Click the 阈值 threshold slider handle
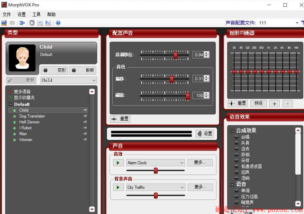The image size is (304, 214). point(188,96)
